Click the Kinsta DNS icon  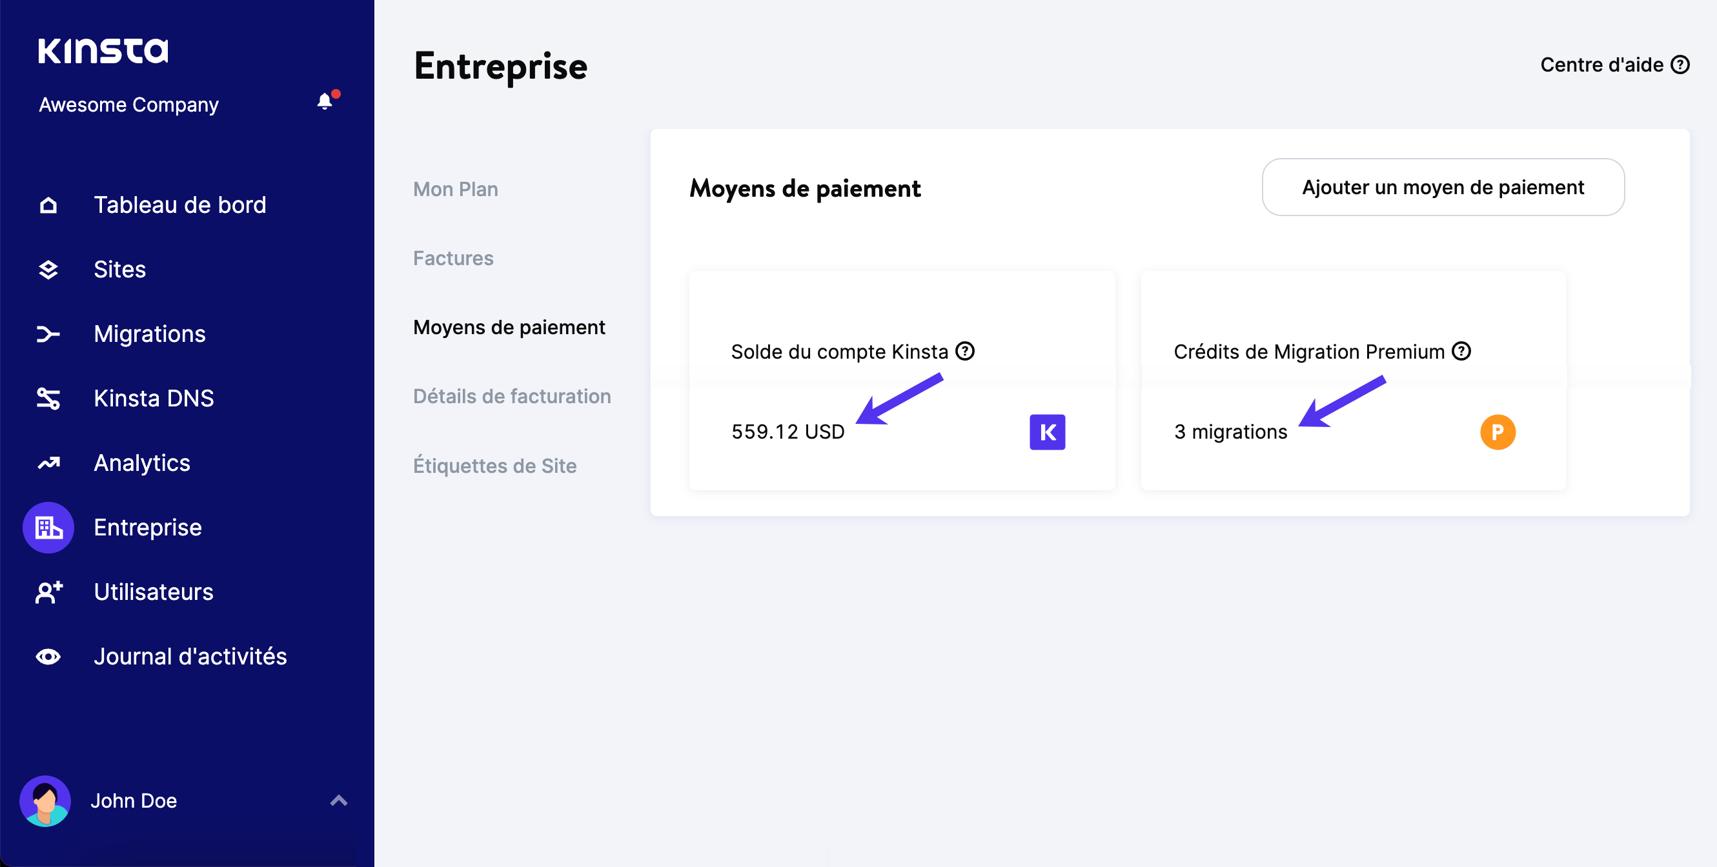pos(47,398)
